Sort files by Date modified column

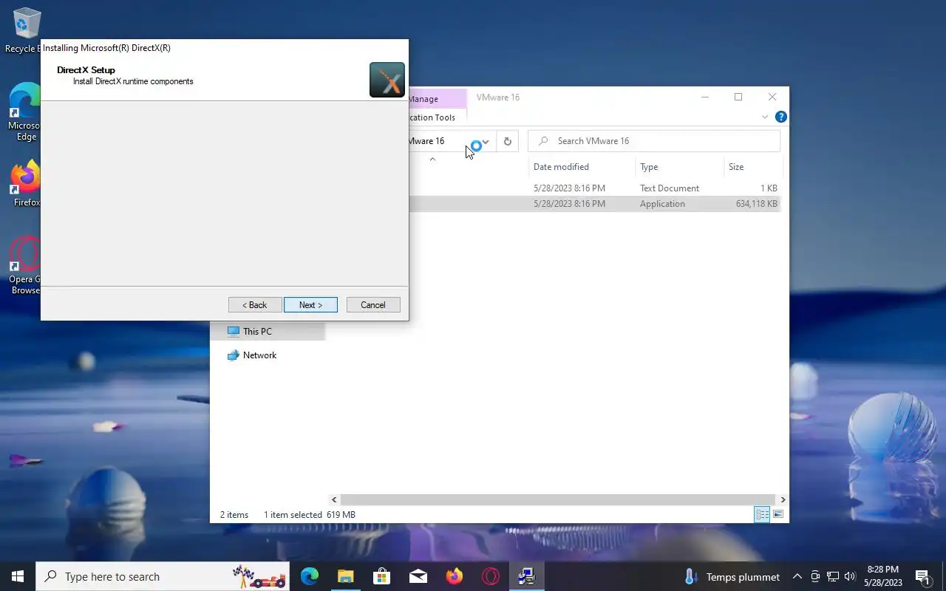coord(582,167)
